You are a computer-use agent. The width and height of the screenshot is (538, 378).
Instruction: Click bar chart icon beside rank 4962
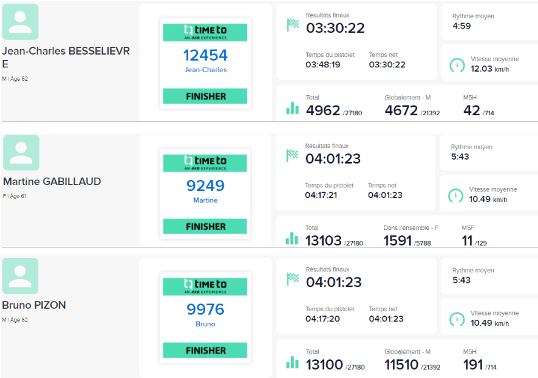coord(292,108)
